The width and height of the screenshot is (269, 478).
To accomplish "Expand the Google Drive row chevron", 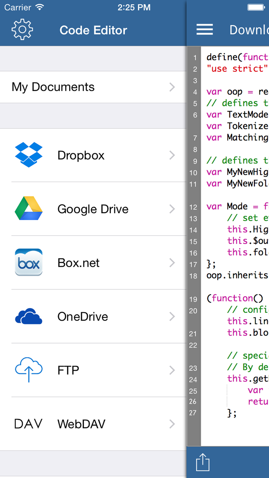I will [172, 209].
